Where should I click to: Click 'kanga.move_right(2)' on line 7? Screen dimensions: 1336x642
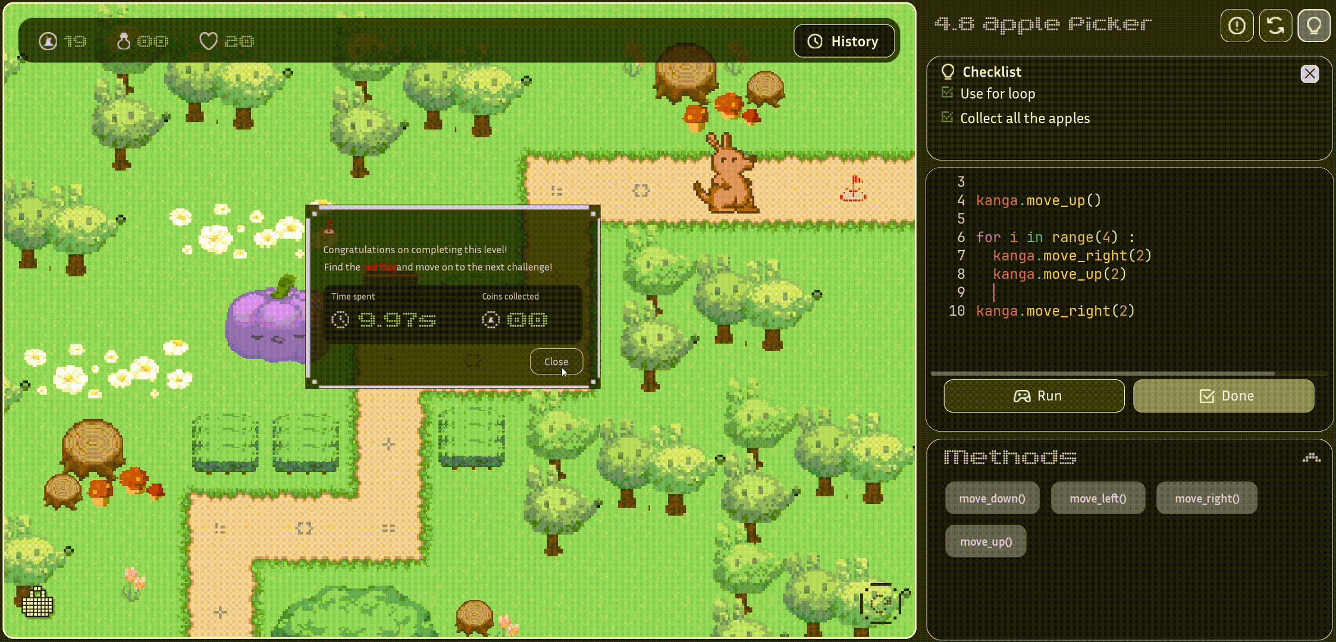click(1072, 256)
